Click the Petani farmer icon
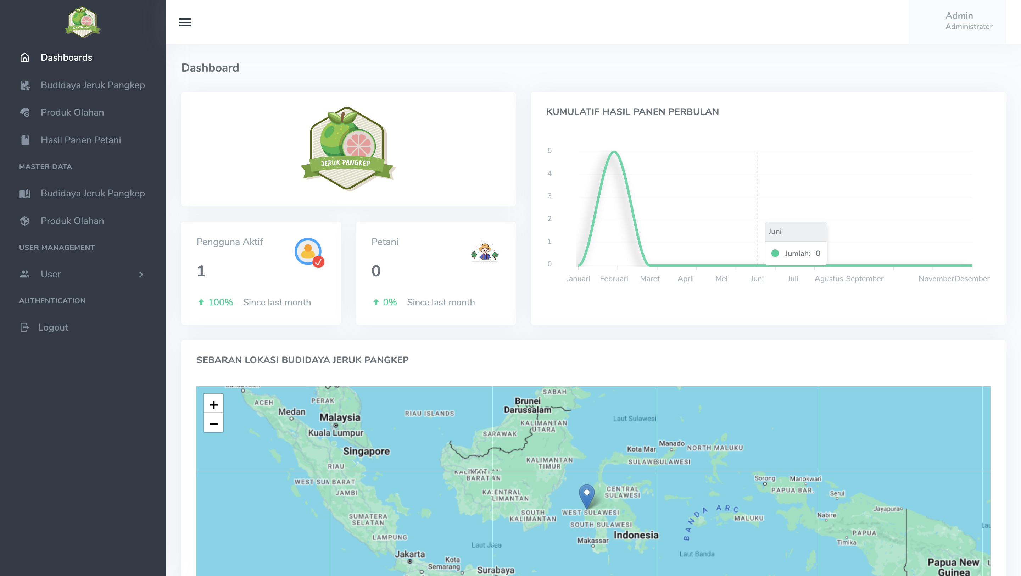The image size is (1021, 576). click(x=484, y=252)
